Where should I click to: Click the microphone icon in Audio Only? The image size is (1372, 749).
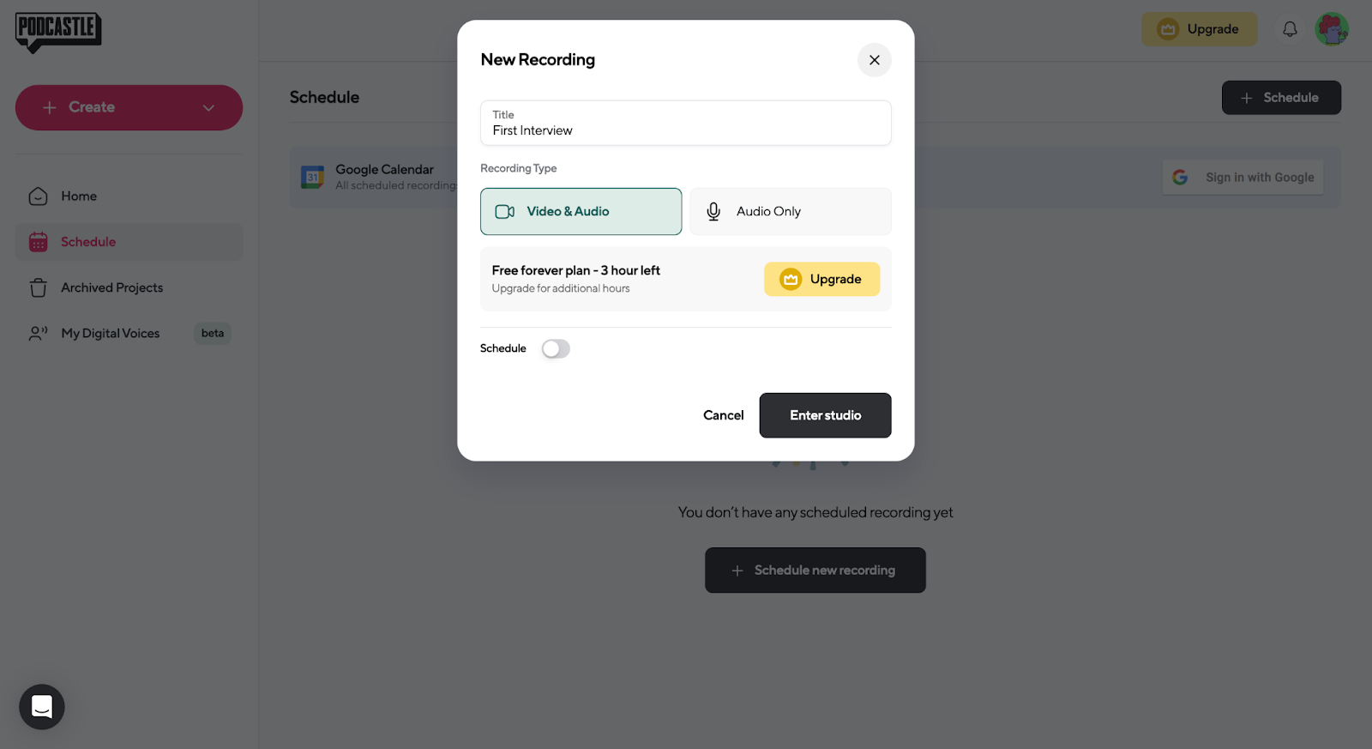point(713,211)
